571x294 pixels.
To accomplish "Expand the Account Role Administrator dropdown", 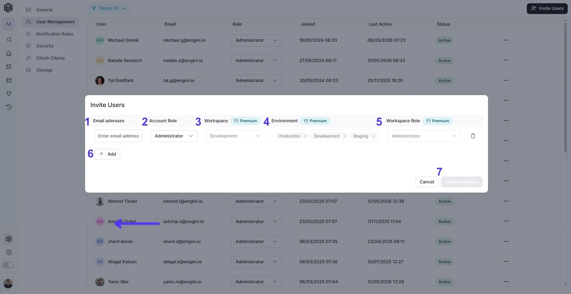I will (x=174, y=136).
